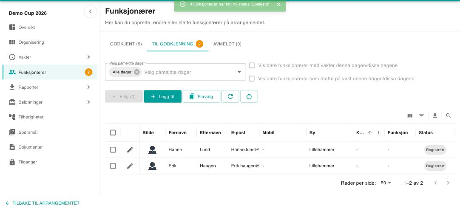460x211 pixels.
Task: Collapse the sidebar with the chevron button
Action: click(91, 11)
